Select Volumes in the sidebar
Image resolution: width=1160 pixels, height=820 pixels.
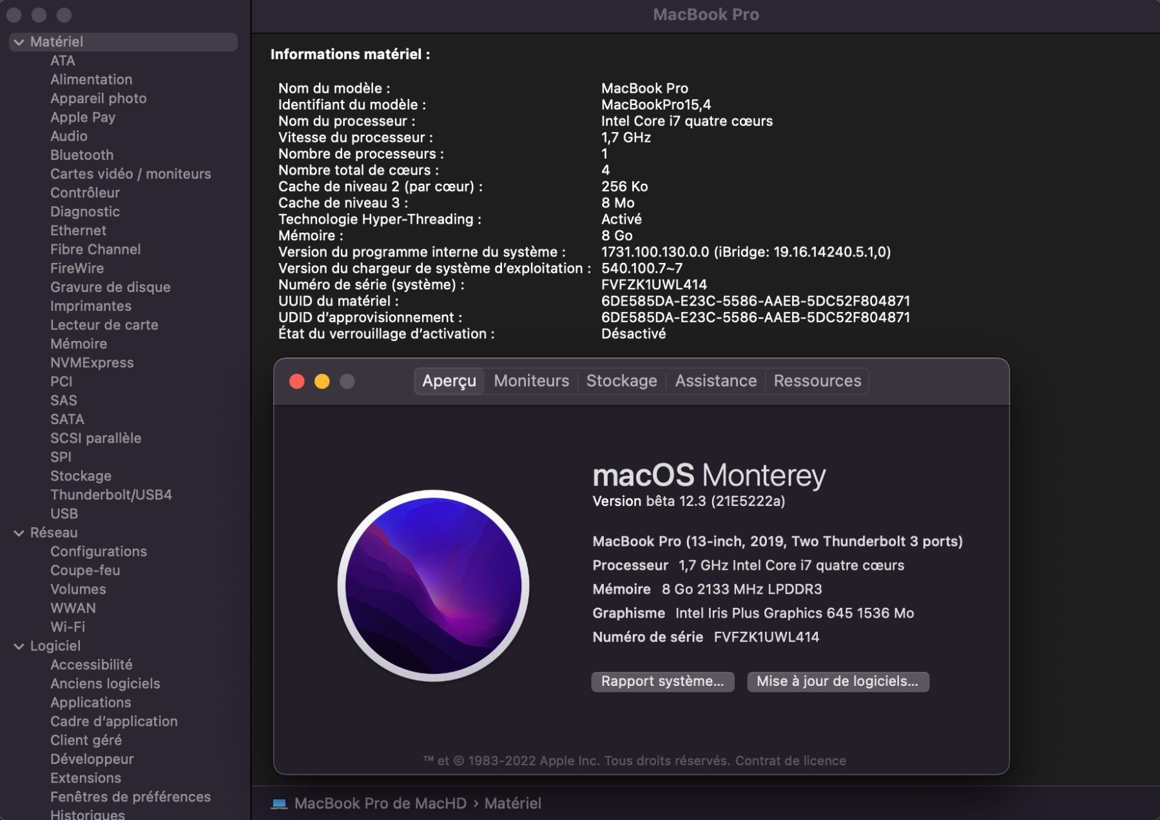point(78,589)
